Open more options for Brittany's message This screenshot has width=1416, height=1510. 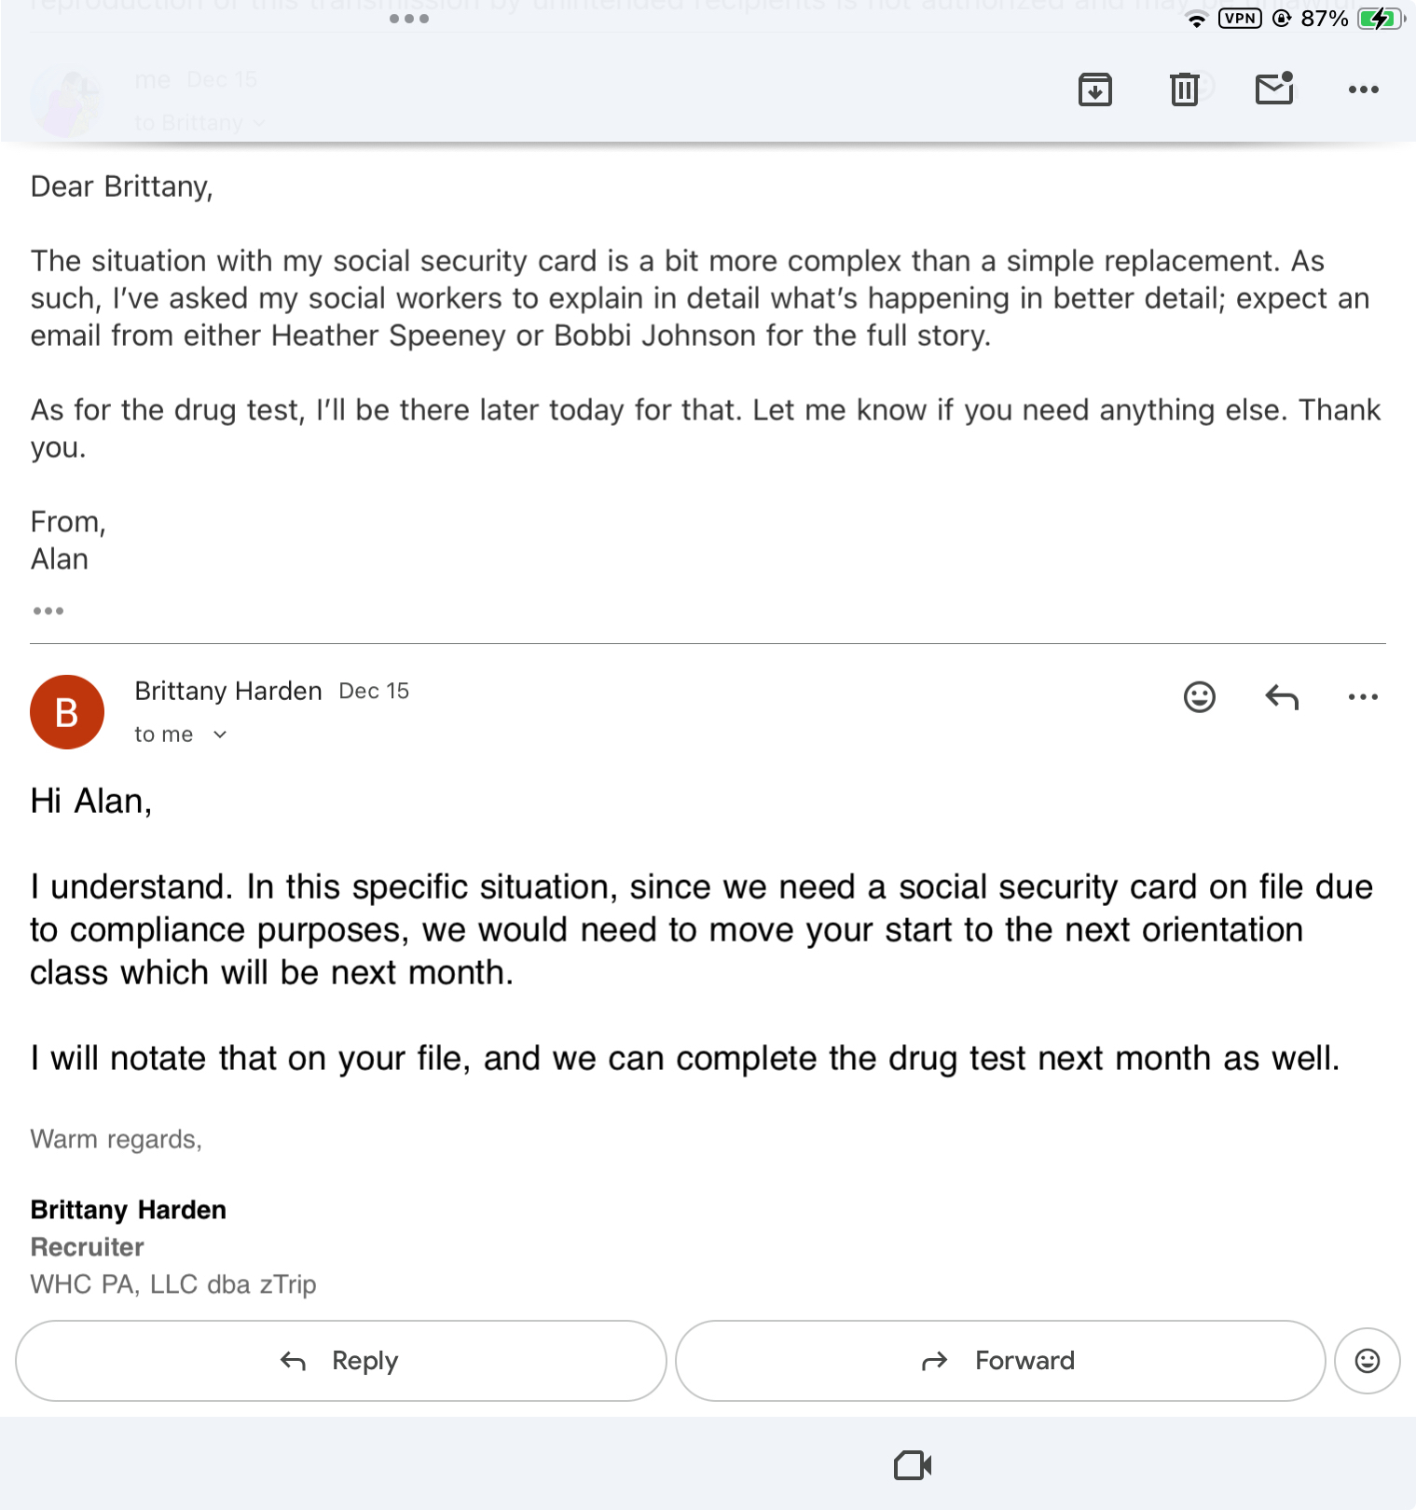coord(1363,697)
